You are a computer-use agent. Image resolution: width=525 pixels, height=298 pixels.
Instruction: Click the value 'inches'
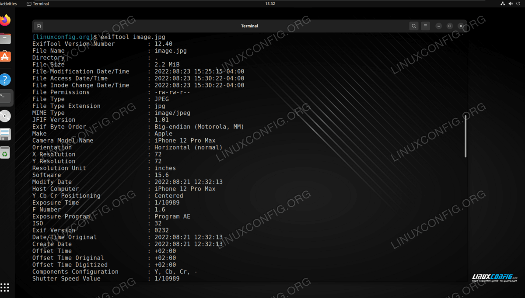point(165,168)
